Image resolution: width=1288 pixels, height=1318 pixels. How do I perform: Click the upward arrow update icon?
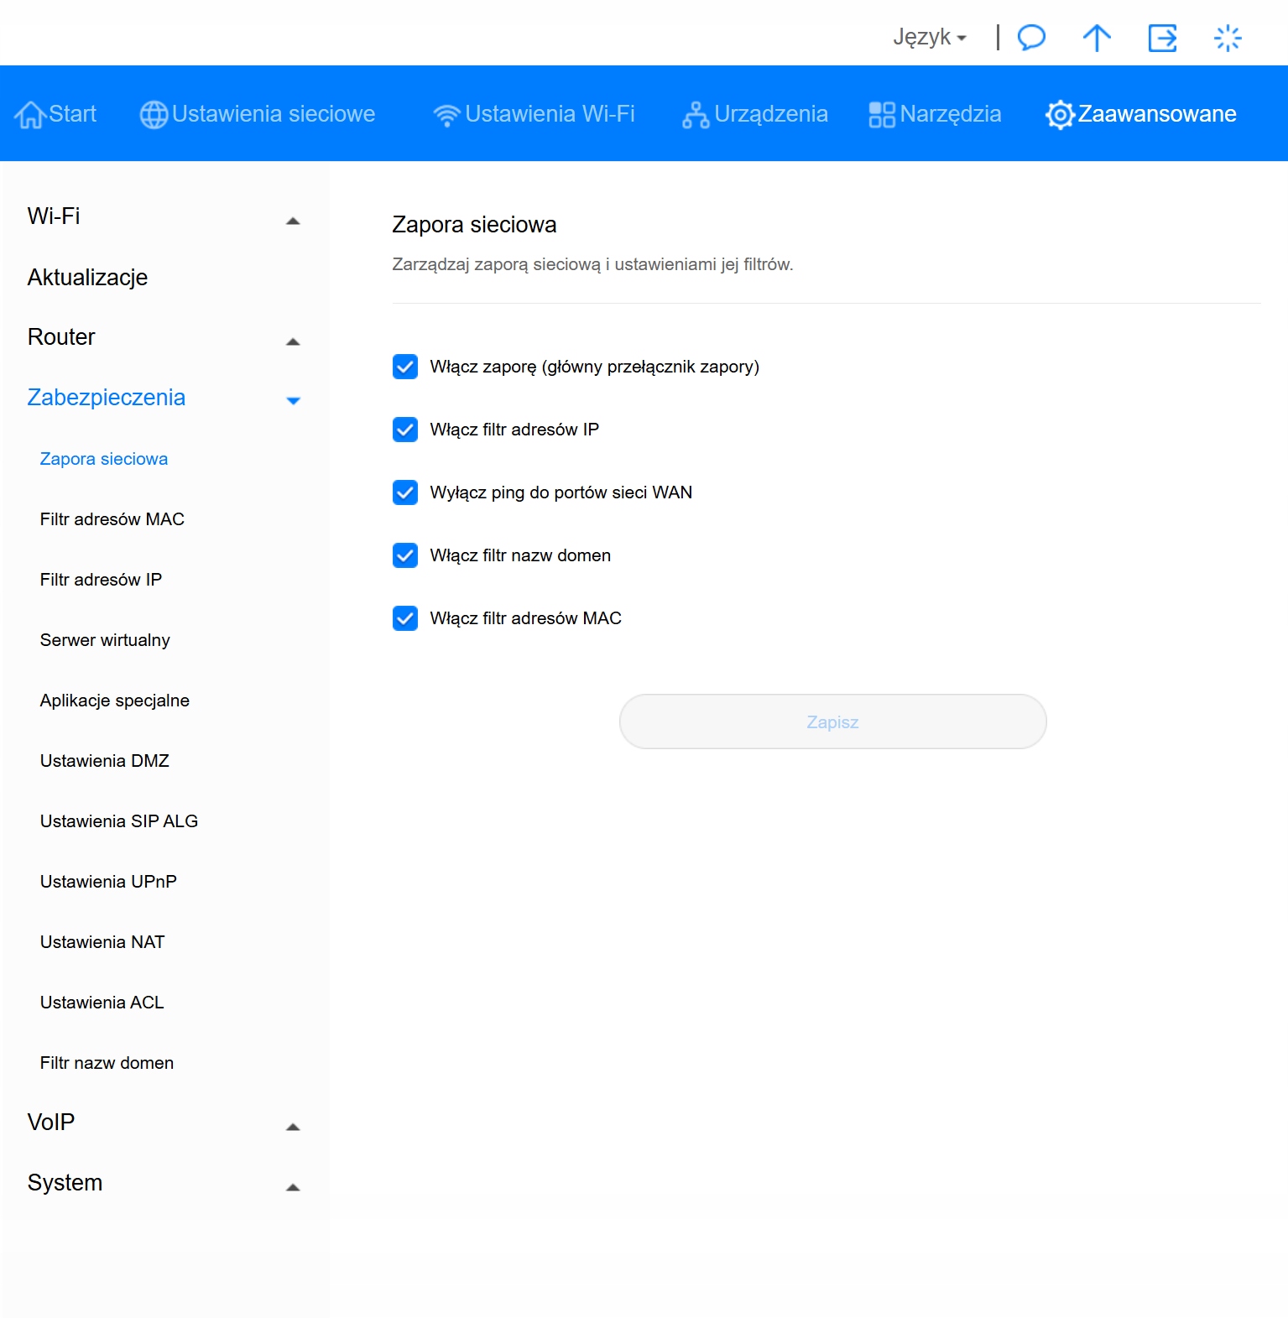pyautogui.click(x=1096, y=38)
